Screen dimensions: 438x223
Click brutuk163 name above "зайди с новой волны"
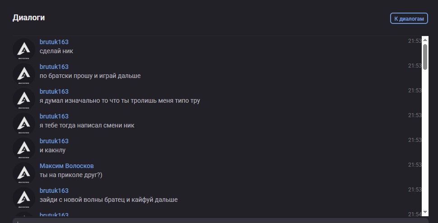pos(54,191)
